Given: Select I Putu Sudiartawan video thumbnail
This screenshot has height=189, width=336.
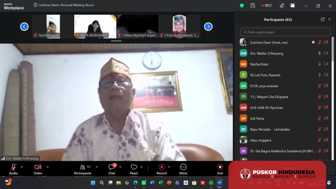Looking at the screenshot, I should click(179, 26).
